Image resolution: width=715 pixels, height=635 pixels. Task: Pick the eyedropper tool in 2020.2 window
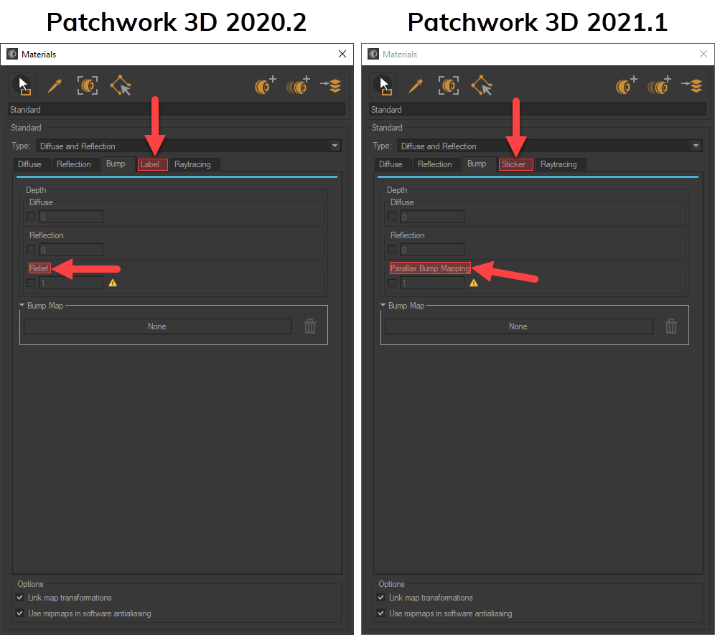(x=55, y=85)
